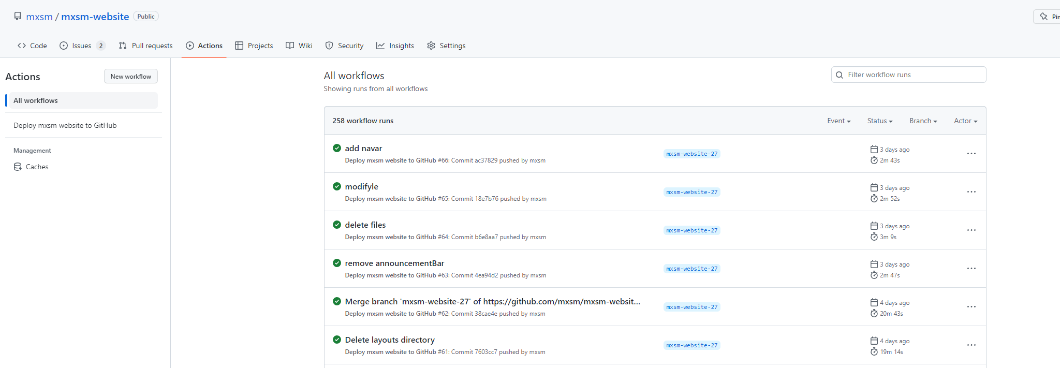Click the success check icon for 'modifyle'
This screenshot has height=368, width=1060.
337,186
